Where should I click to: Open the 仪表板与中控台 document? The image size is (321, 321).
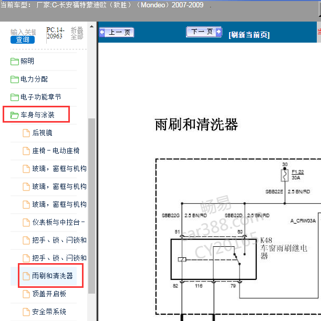pos(58,222)
